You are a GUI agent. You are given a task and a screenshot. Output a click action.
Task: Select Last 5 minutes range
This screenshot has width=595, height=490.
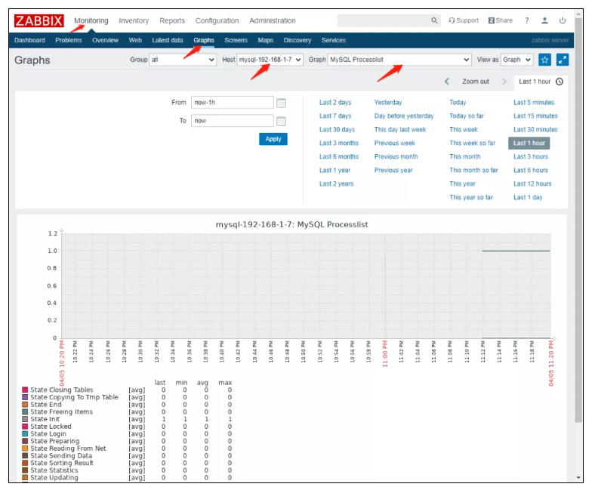[x=534, y=103]
